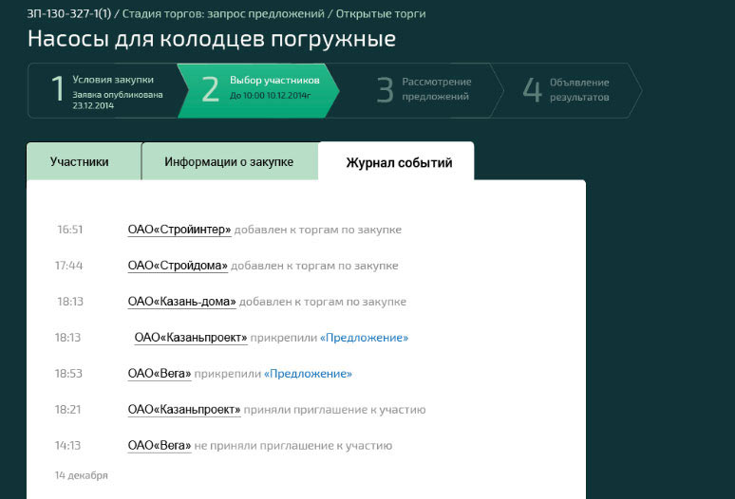This screenshot has height=499, width=735.
Task: Open step 4 Объявление результатов
Action: tap(570, 90)
